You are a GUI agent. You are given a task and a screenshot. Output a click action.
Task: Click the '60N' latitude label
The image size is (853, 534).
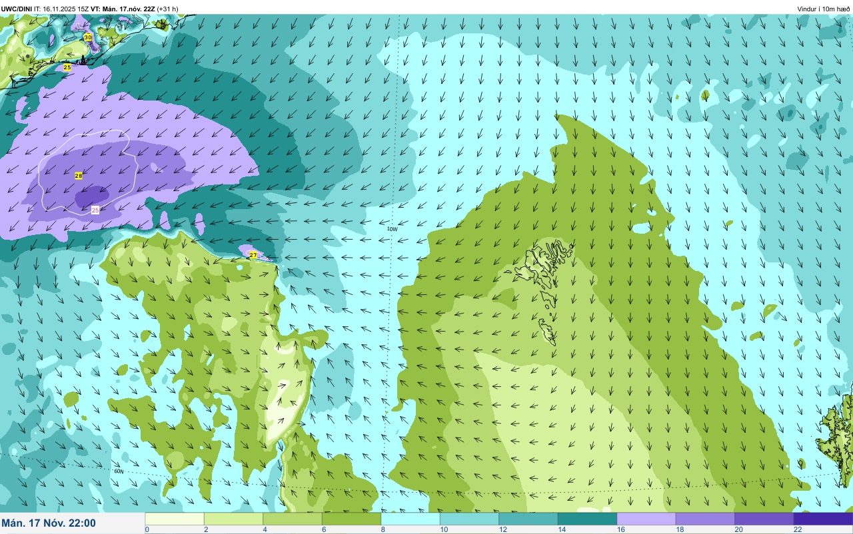119,471
